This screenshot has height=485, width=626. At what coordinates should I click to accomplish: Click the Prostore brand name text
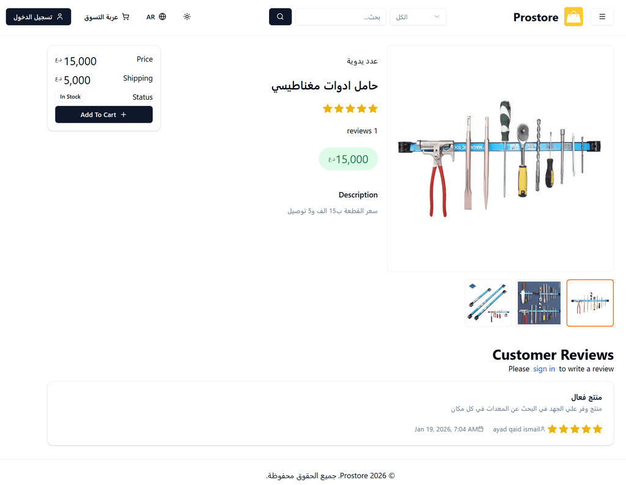tap(536, 17)
